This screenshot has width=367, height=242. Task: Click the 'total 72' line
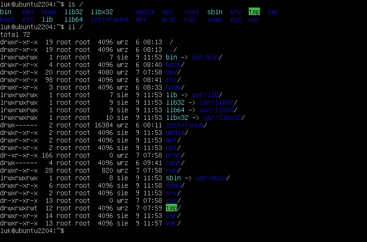coord(15,34)
